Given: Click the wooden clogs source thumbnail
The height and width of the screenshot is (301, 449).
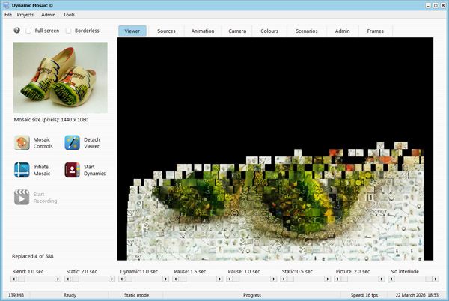Looking at the screenshot, I should (61, 77).
